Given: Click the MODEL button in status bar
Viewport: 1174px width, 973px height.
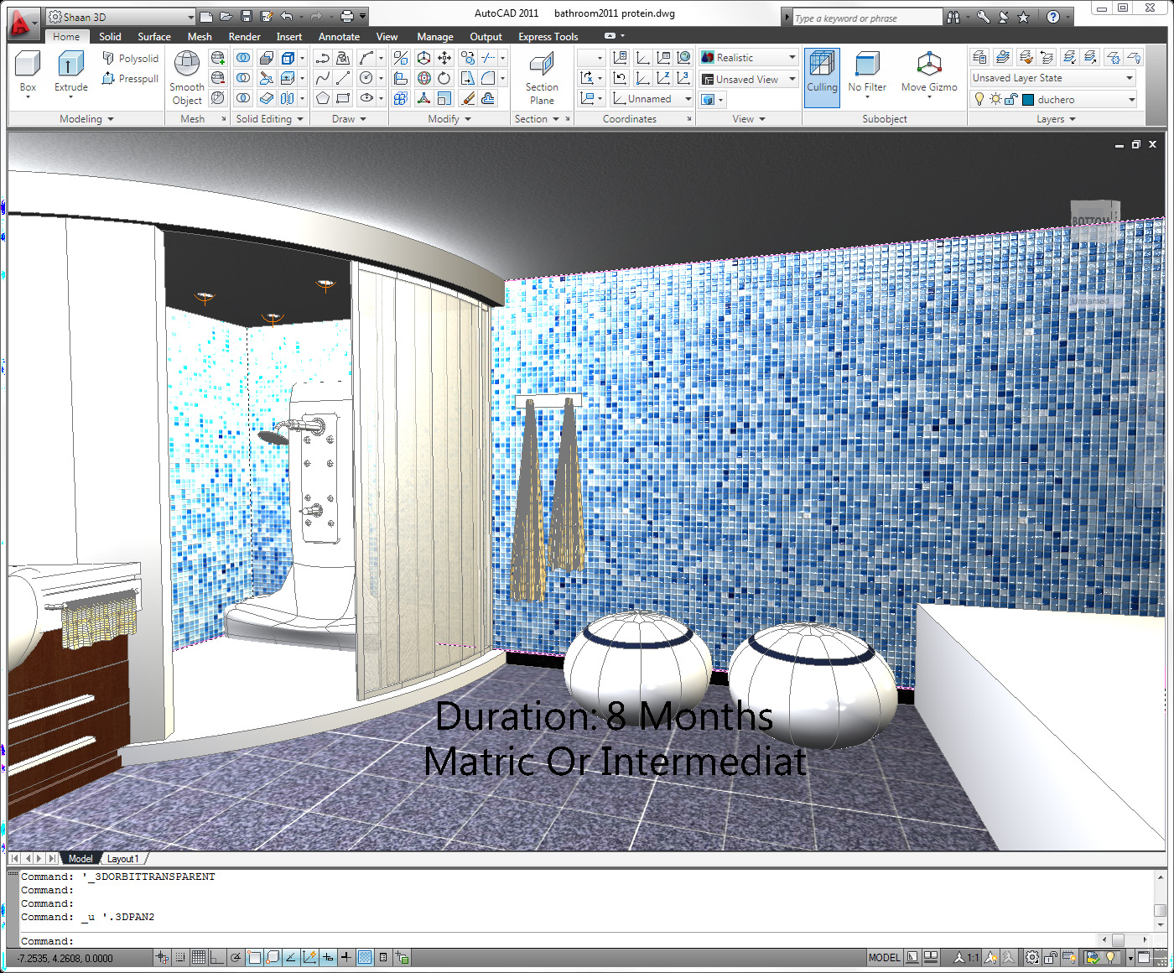Looking at the screenshot, I should point(884,957).
